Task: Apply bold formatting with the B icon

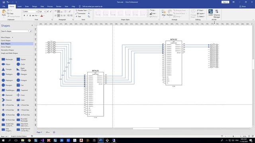Action: (24, 15)
